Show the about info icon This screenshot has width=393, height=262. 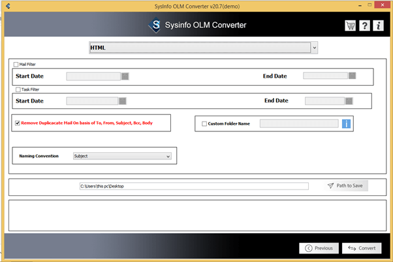click(378, 25)
